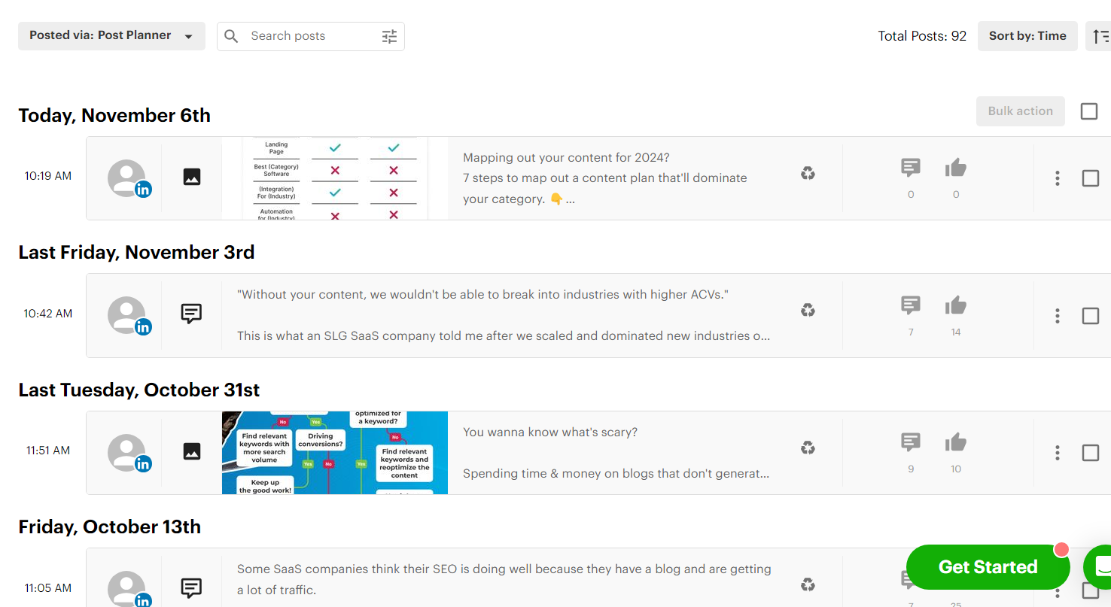Click recycle icon of 11:51 AM post
The width and height of the screenshot is (1111, 607).
click(808, 448)
